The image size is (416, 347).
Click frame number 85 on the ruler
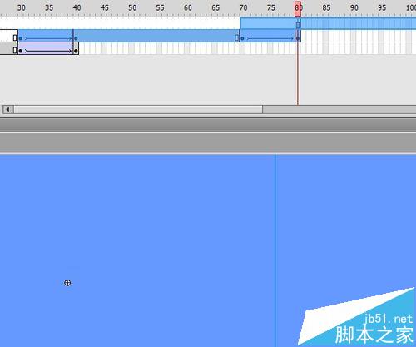(326, 7)
